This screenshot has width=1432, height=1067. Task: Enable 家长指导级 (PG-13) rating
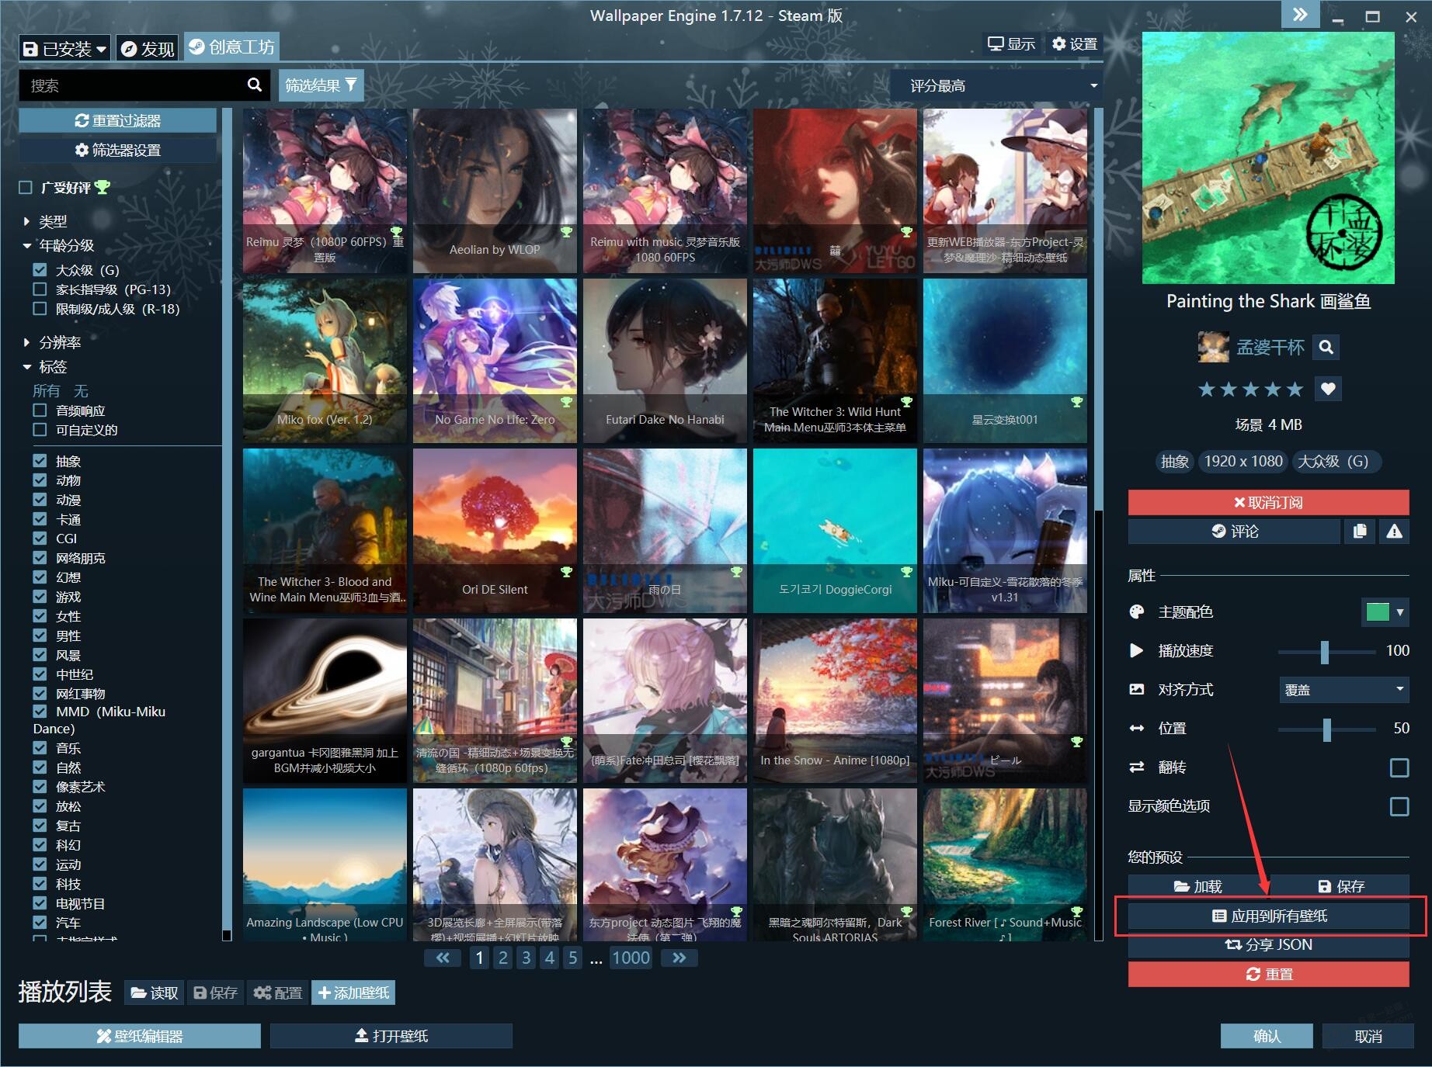tap(40, 289)
